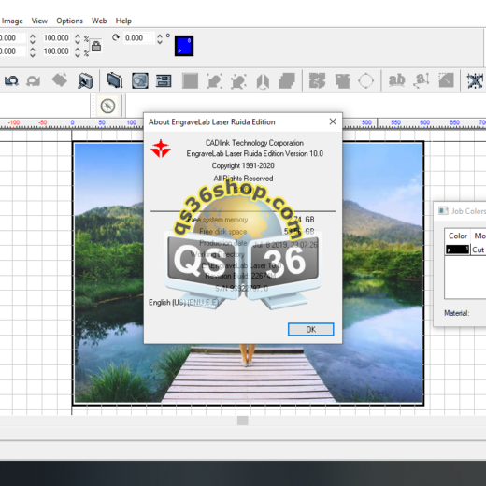Click the Color column header in Job Colors
This screenshot has height=486, width=486.
click(x=457, y=236)
